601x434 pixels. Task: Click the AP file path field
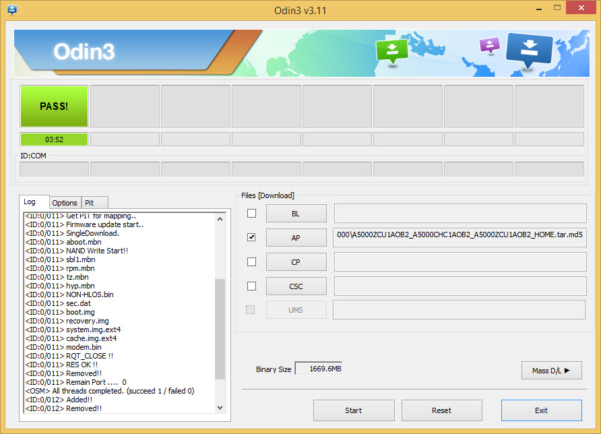460,237
